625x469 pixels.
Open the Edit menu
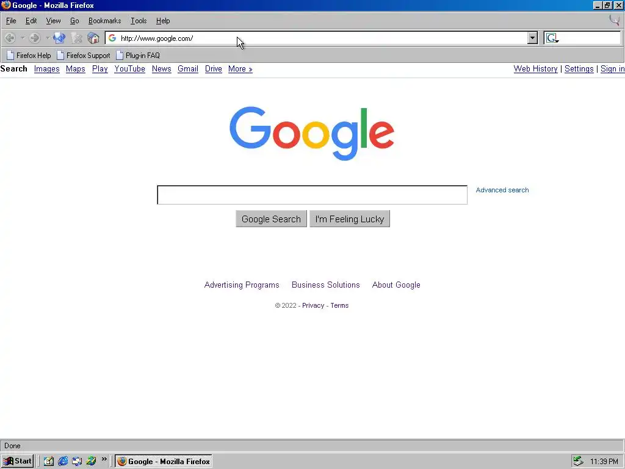point(31,21)
